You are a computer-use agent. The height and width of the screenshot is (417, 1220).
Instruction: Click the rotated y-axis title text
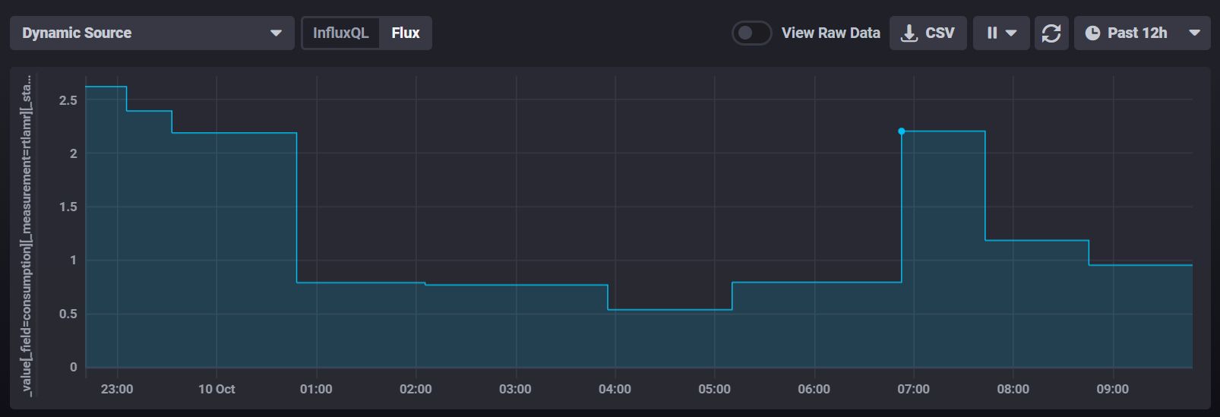click(x=27, y=235)
